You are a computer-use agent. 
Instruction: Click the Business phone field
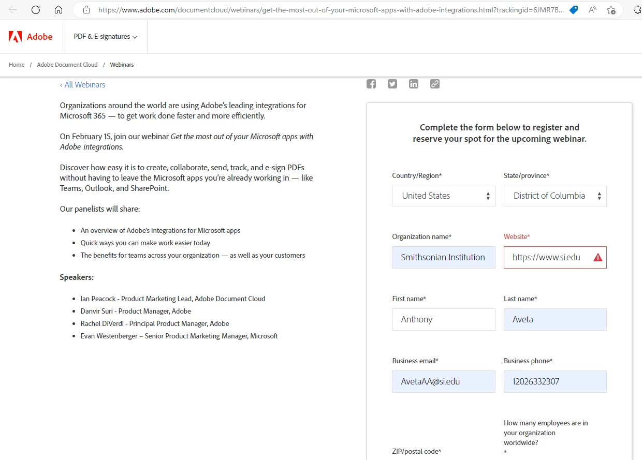tap(555, 381)
